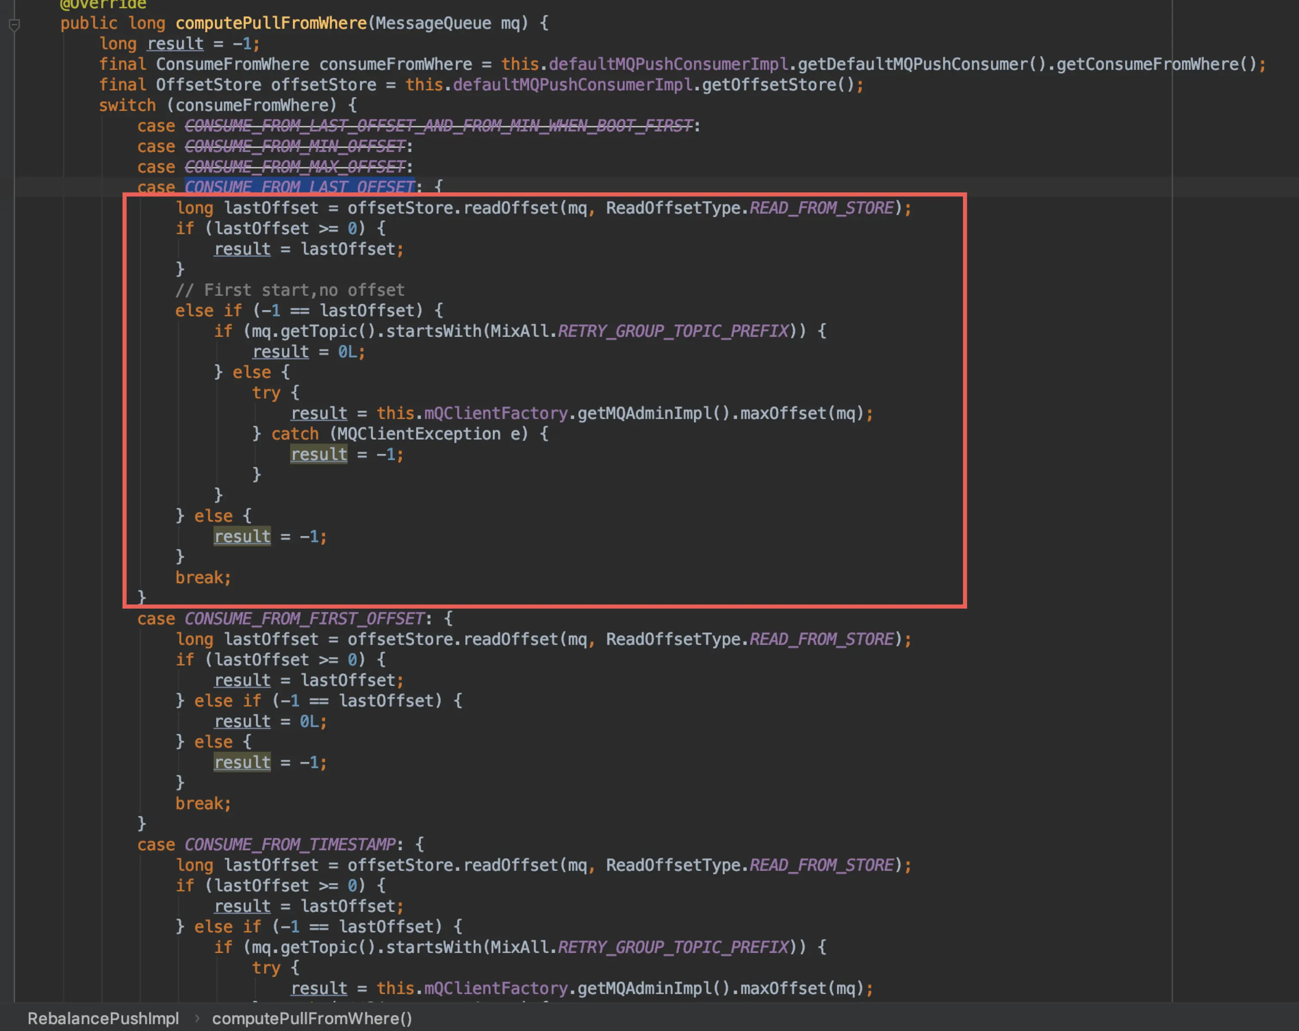Screen dimensions: 1299x1031
Task: Click the OffsetStore type in final declaration
Action: (x=208, y=84)
